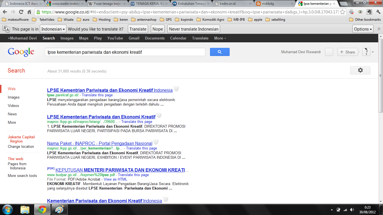Open the account dropdown arrow beside profile photo
Screen dimensions: 383x215
tap(373, 52)
